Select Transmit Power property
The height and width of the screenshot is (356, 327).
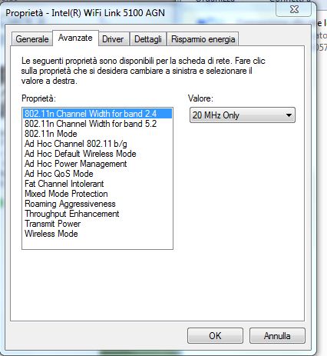coord(97,224)
